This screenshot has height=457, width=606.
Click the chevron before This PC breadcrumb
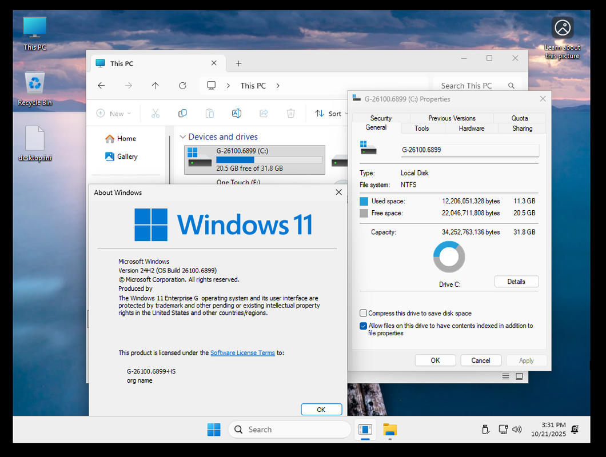pos(229,86)
